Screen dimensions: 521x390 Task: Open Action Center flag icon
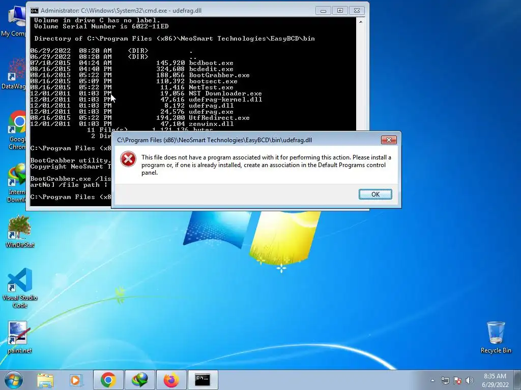coord(457,380)
